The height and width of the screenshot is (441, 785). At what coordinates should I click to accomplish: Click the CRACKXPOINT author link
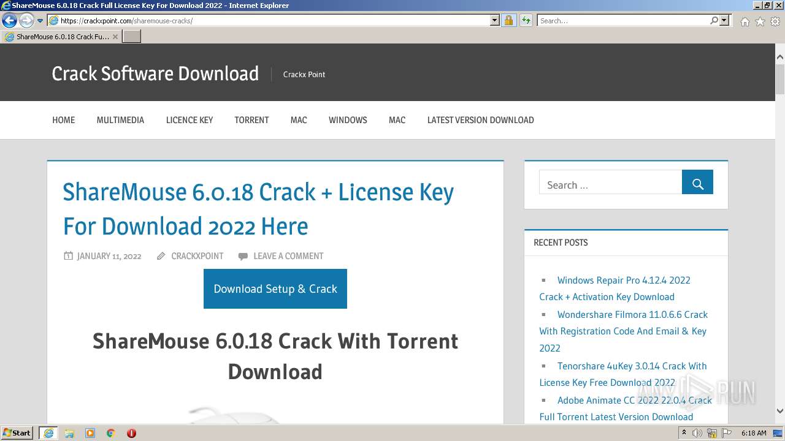[197, 256]
